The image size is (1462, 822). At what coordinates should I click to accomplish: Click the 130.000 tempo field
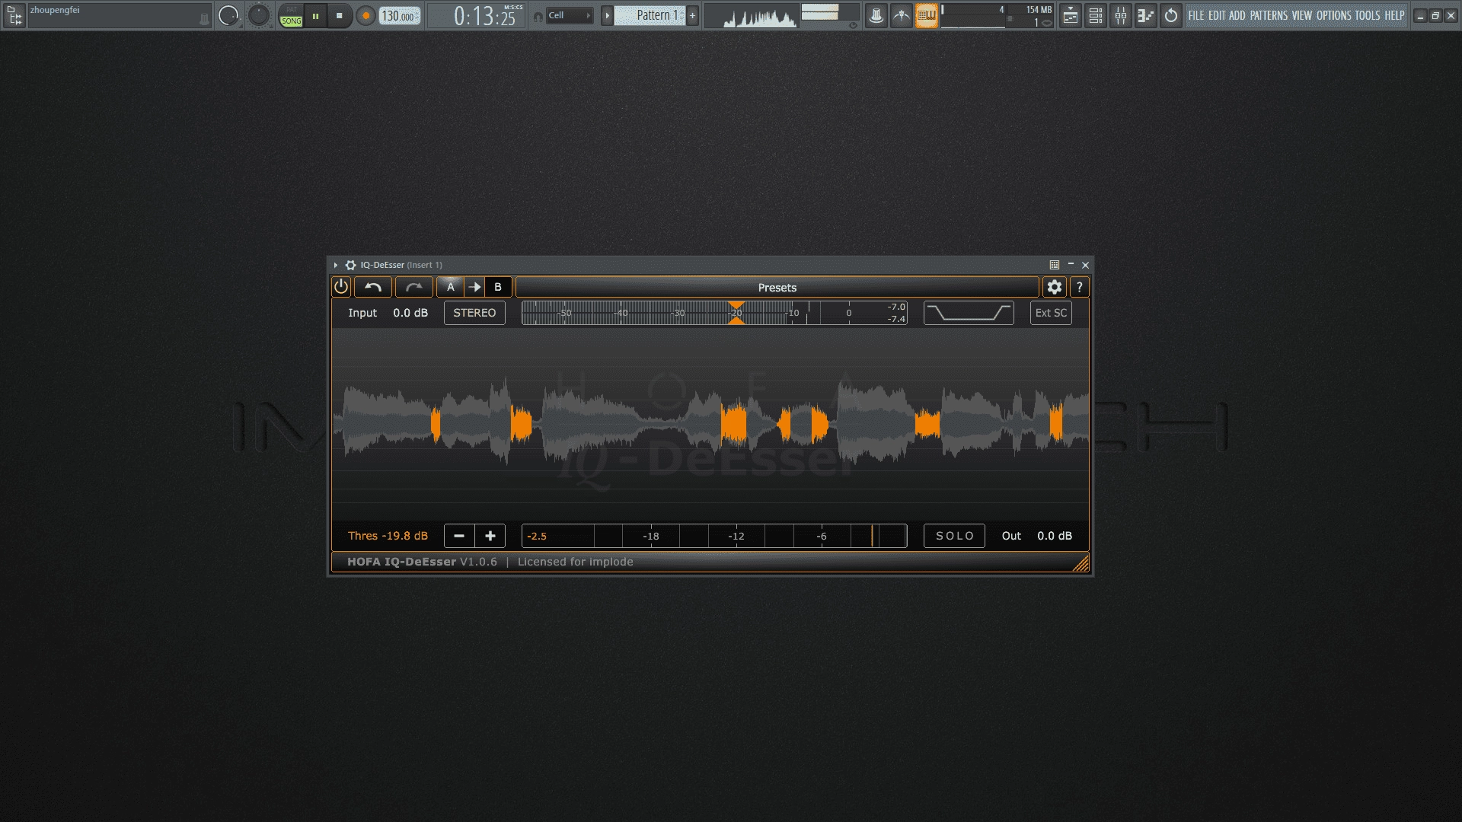[x=400, y=16]
